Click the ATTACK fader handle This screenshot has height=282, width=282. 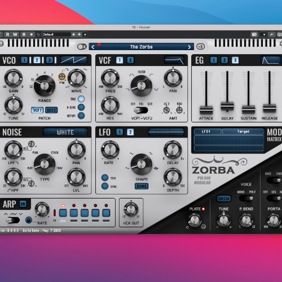tap(206, 110)
